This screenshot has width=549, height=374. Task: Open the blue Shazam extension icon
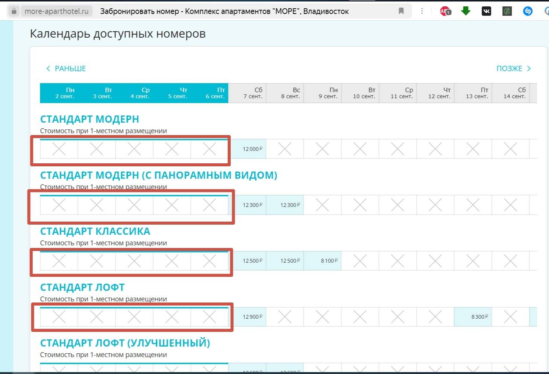[528, 11]
